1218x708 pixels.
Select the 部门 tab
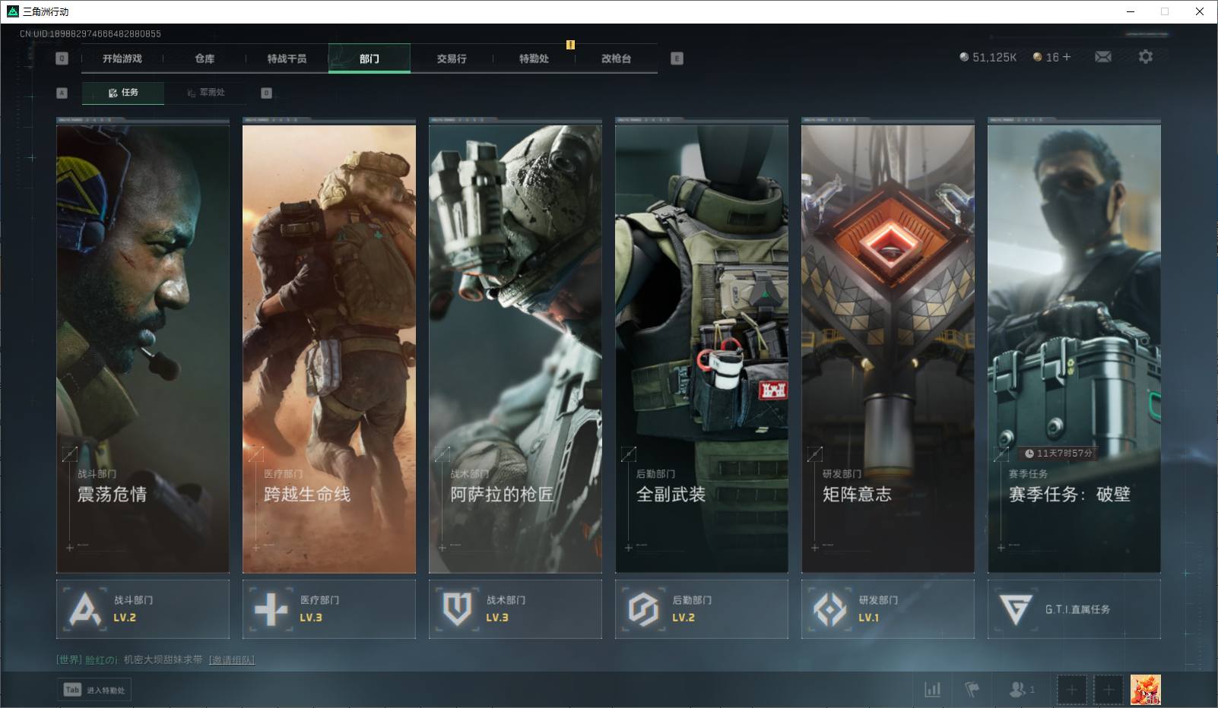pyautogui.click(x=370, y=58)
